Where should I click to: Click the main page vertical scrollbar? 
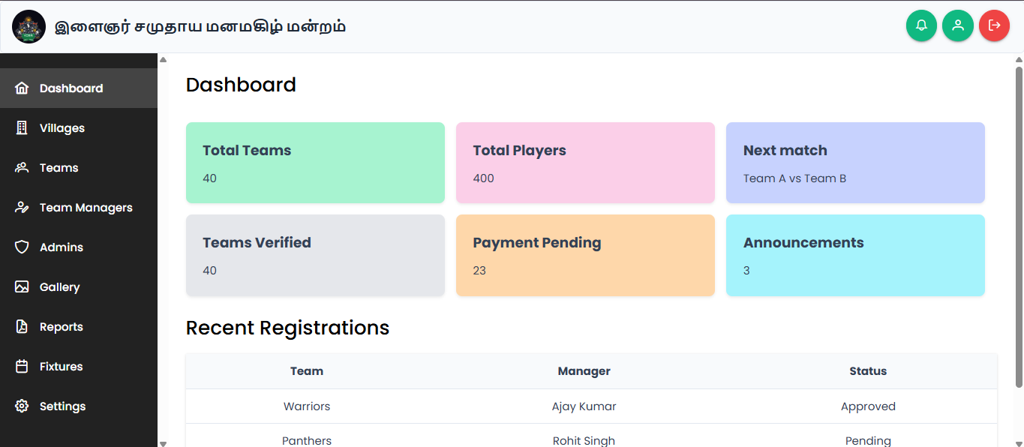(1019, 225)
